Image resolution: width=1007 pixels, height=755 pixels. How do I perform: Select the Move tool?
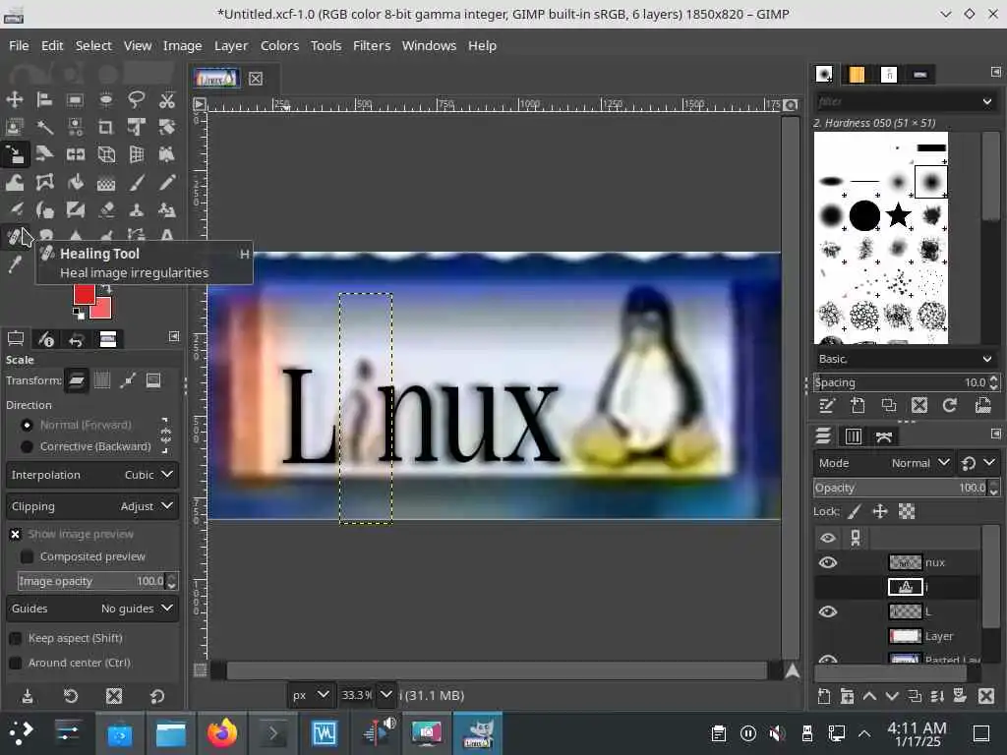pyautogui.click(x=14, y=99)
